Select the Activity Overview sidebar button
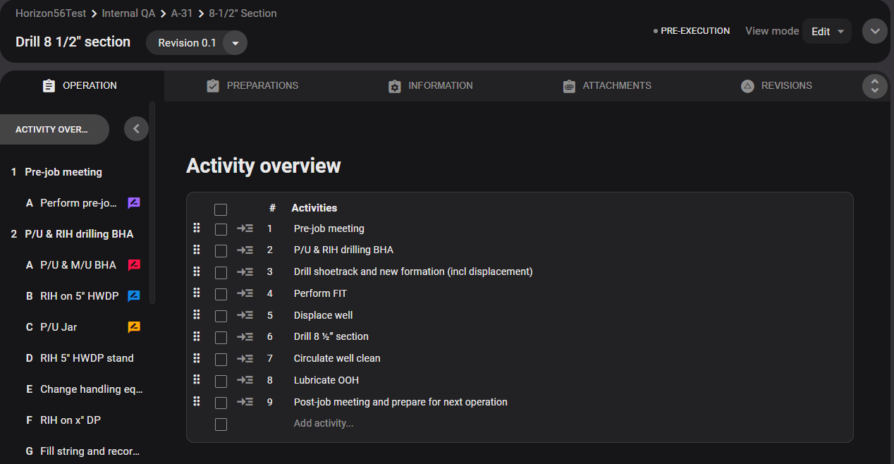 [54, 129]
